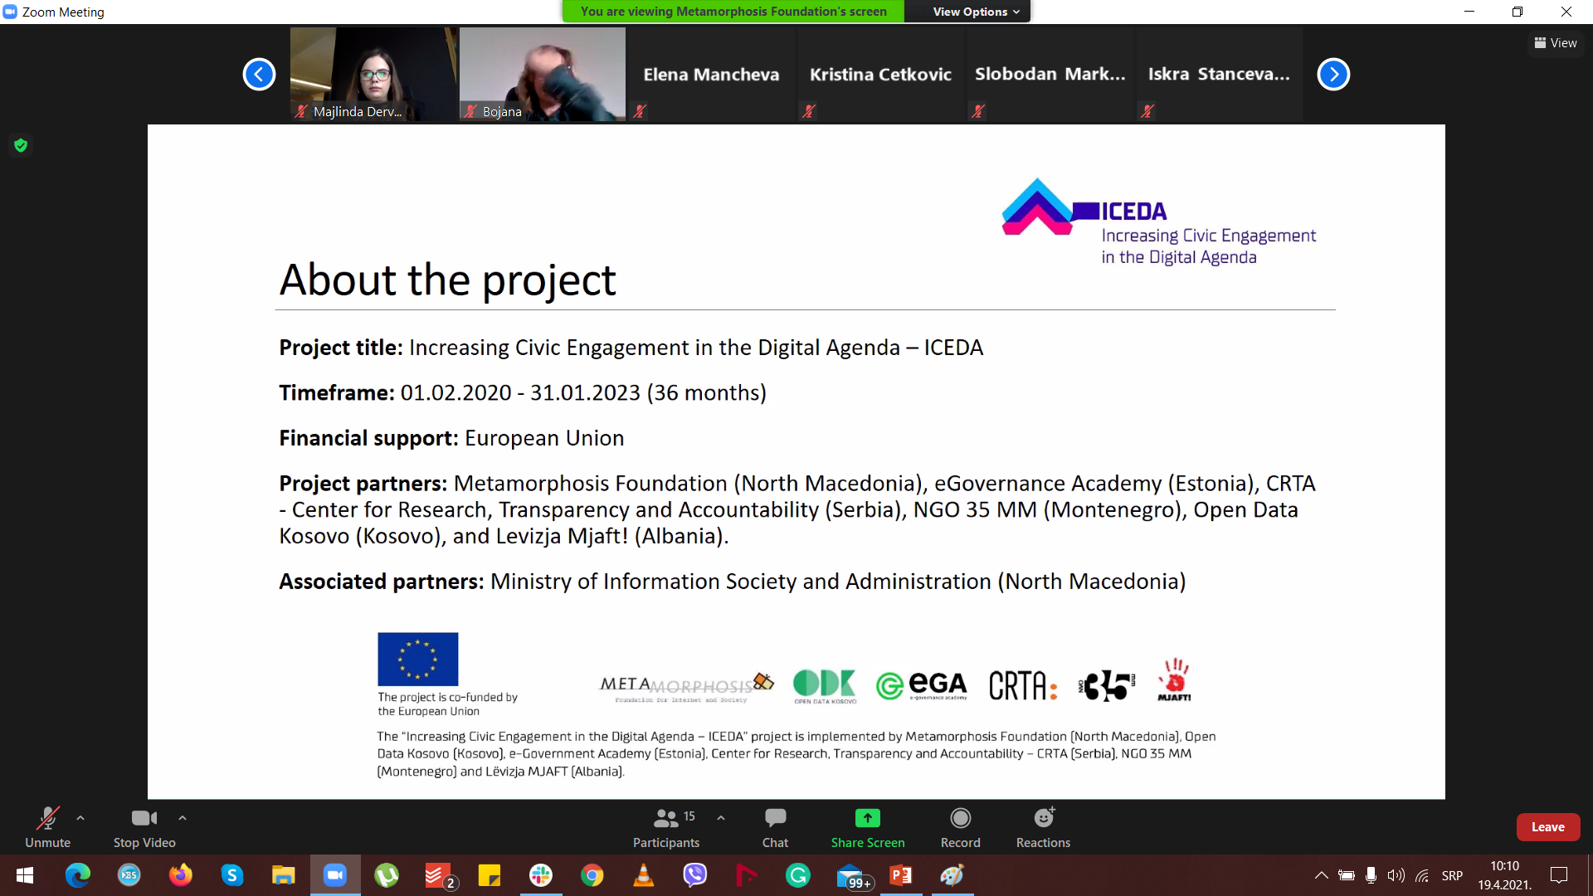Open the Chat panel
The width and height of the screenshot is (1593, 896).
pos(775,827)
